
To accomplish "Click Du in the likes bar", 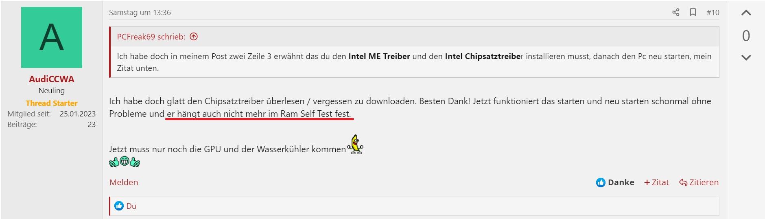I will (x=131, y=206).
